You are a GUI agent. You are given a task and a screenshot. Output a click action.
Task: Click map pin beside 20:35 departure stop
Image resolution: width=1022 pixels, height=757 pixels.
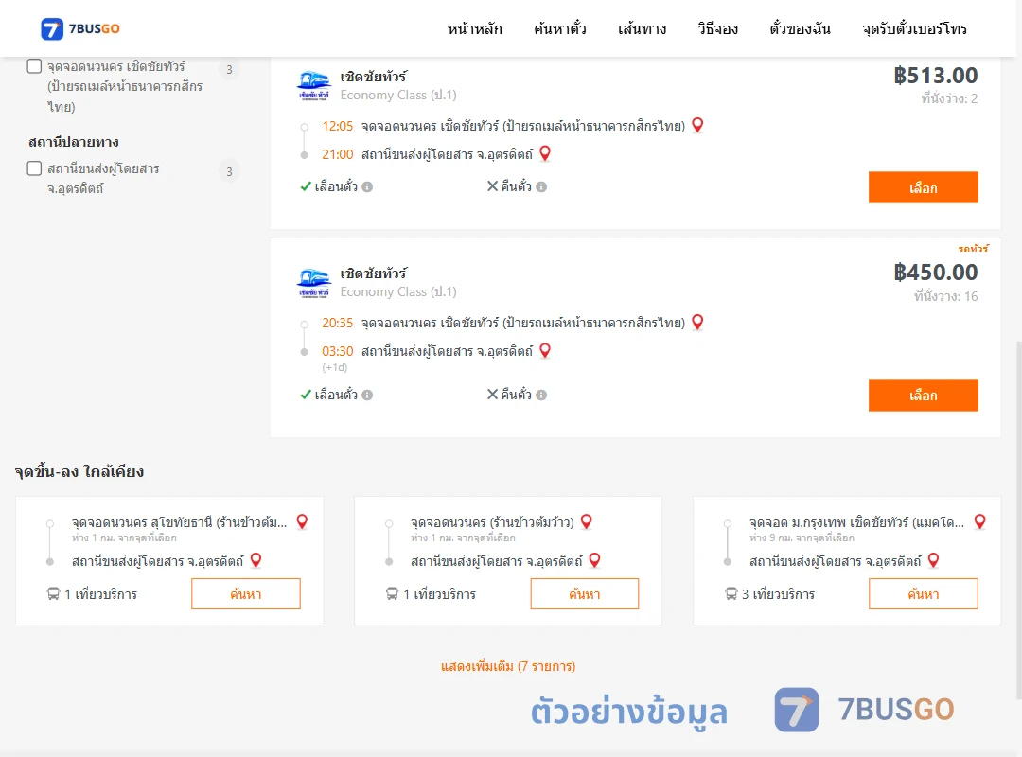click(697, 322)
